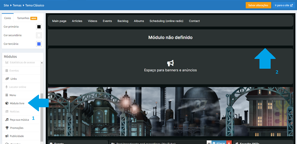Pick the black Cor primária swatch
The width and height of the screenshot is (297, 144).
39,27
